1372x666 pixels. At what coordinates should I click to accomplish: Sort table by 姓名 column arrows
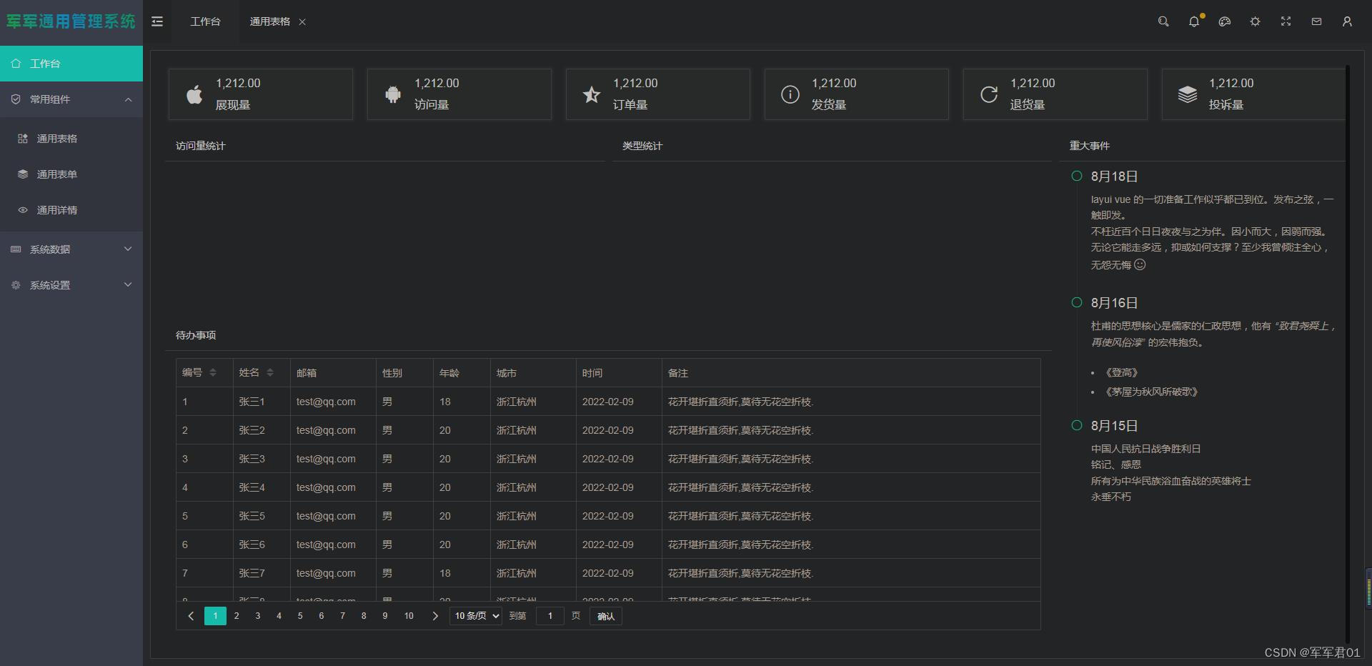270,372
